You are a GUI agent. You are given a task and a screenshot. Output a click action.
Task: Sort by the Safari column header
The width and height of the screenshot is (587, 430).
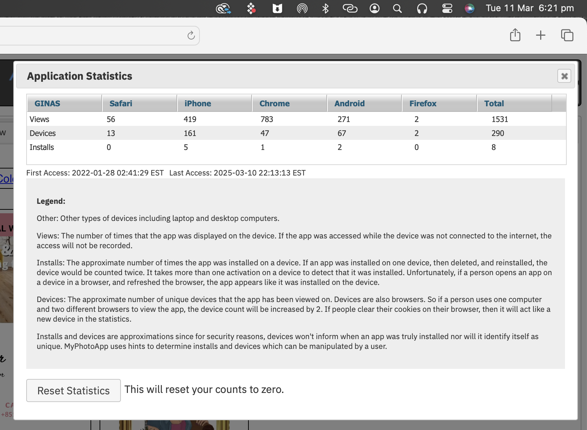121,103
